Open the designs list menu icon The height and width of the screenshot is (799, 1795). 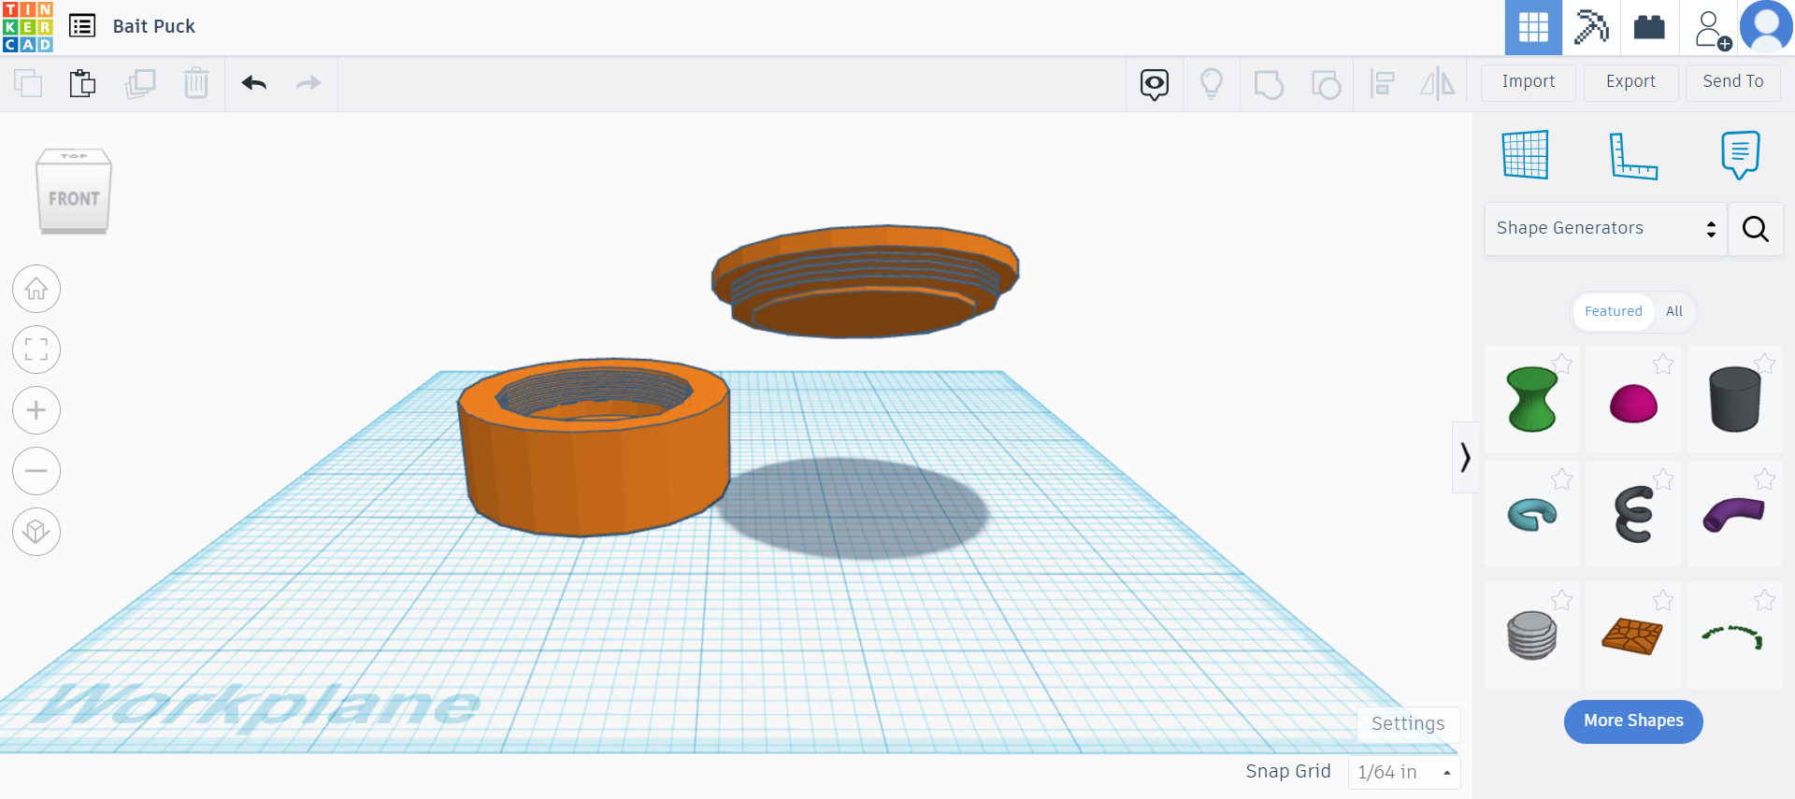(x=82, y=26)
